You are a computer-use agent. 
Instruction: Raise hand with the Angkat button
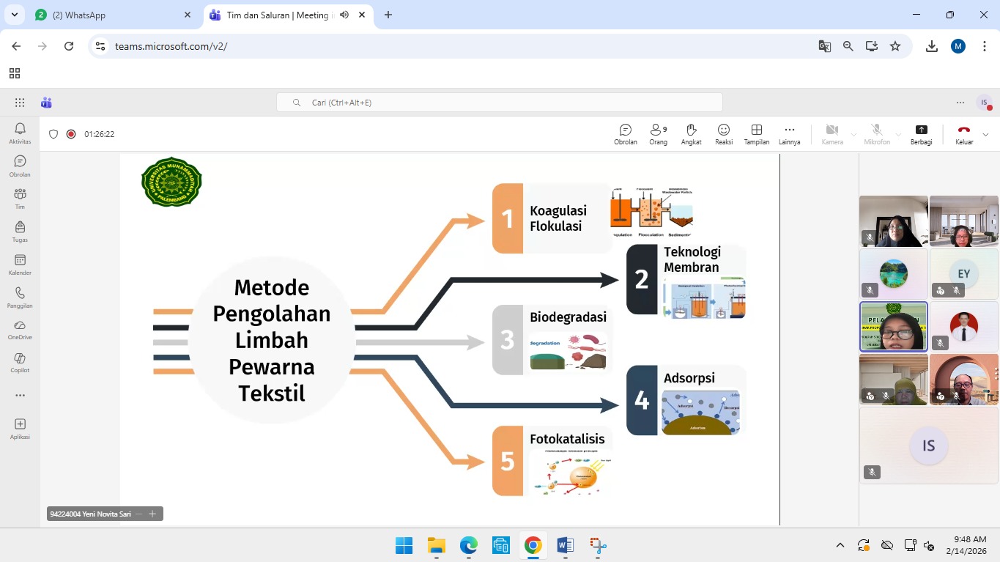(x=691, y=133)
